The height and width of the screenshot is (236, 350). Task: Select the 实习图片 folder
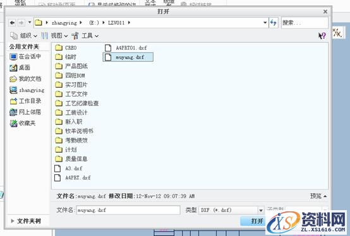pyautogui.click(x=71, y=85)
